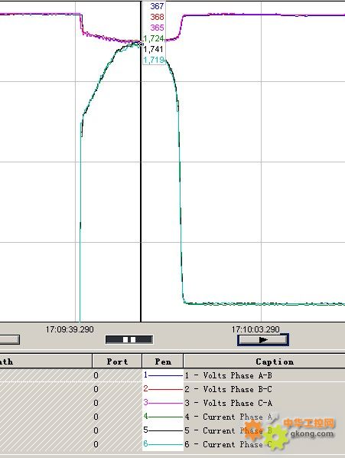Viewport: 345px width, 458px height.
Task: Select pen 4 green line swatch
Action: [x=163, y=417]
